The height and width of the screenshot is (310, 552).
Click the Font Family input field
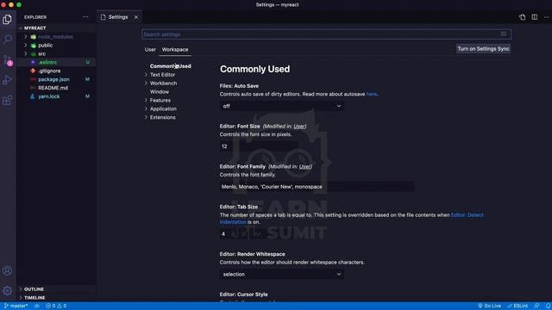click(x=317, y=187)
